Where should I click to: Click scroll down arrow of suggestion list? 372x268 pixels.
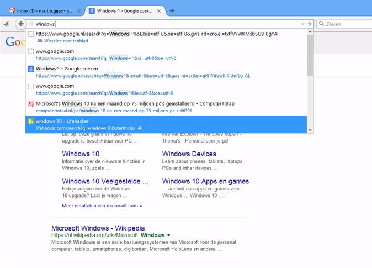(310, 130)
